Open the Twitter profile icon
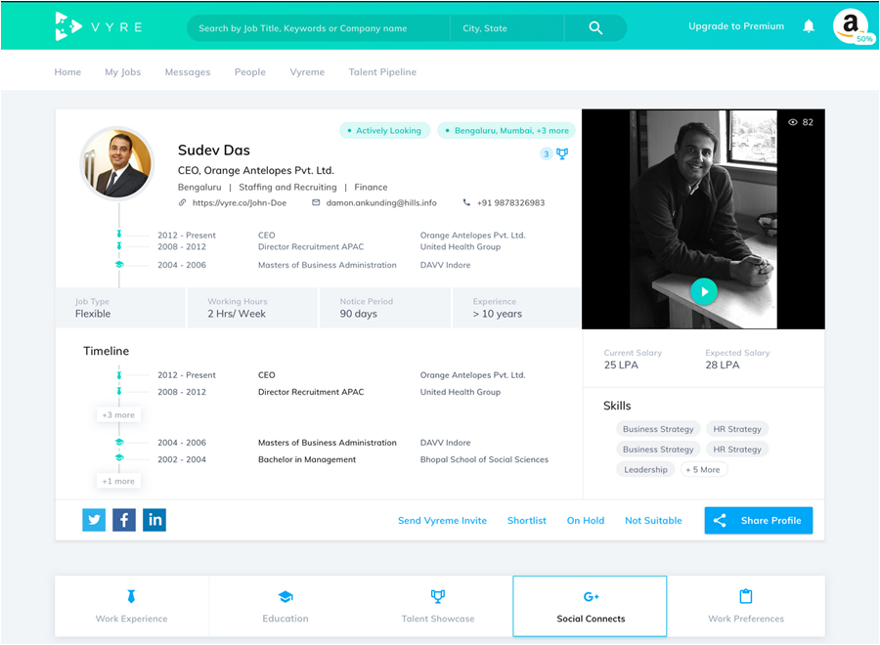Image resolution: width=880 pixels, height=645 pixels. coord(94,520)
